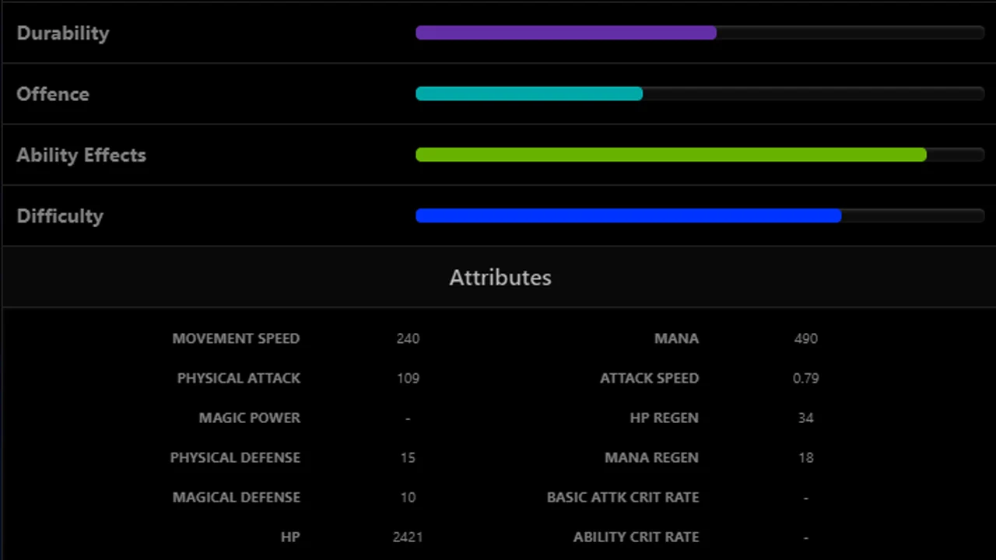996x560 pixels.
Task: Click the purple Durability bar
Action: click(x=566, y=33)
